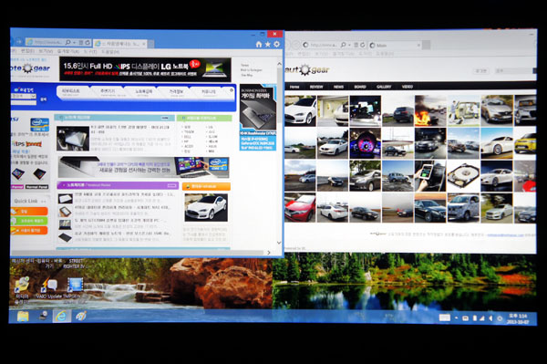Open Favorites star in left browser
The height and width of the screenshot is (364, 547).
click(267, 45)
